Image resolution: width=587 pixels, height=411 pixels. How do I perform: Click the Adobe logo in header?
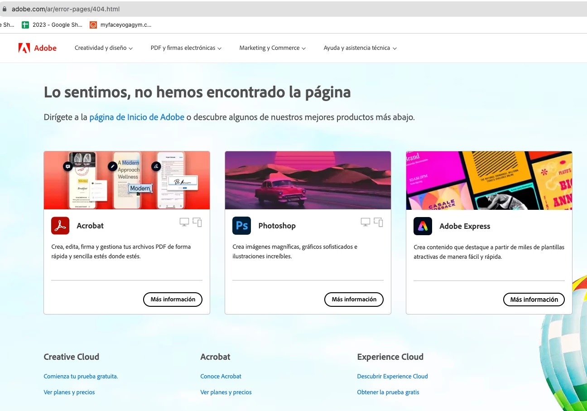[37, 48]
